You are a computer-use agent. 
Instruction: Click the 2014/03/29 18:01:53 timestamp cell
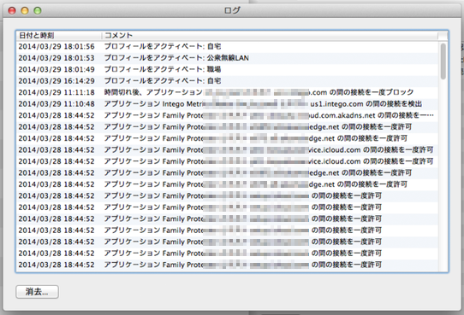[57, 58]
